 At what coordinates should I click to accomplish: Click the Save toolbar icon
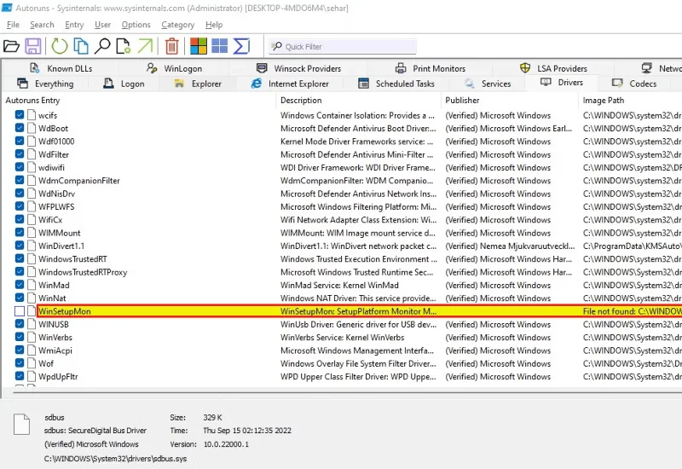tap(33, 46)
